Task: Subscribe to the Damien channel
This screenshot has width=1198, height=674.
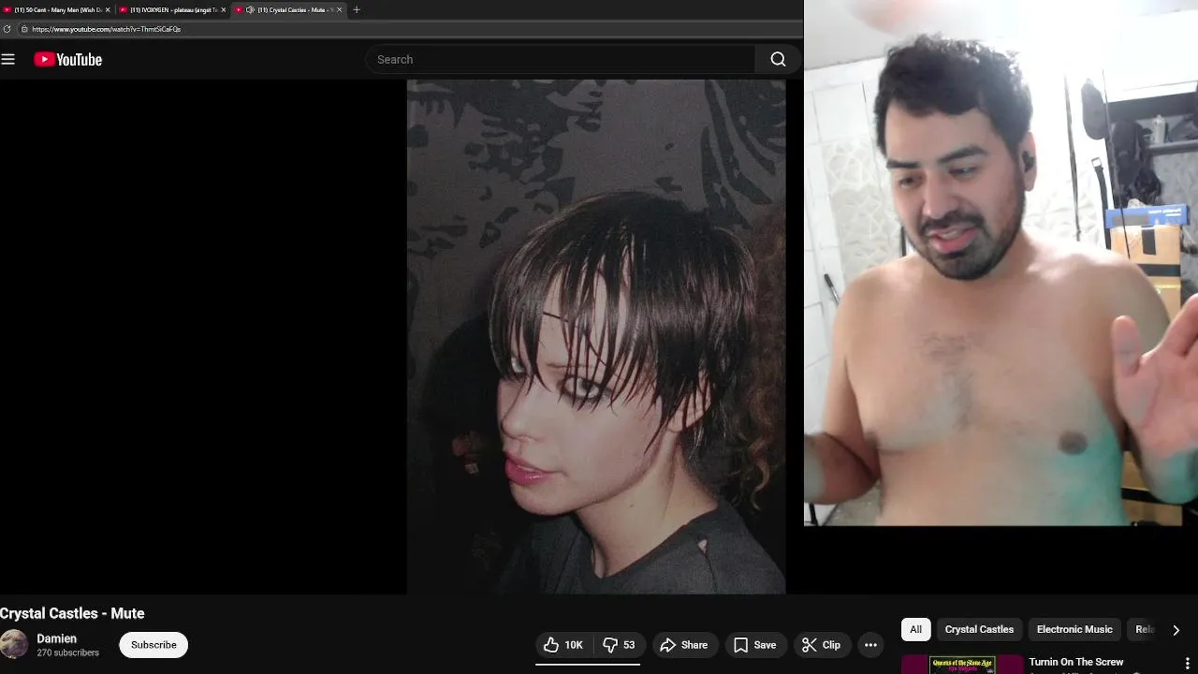Action: pyautogui.click(x=153, y=645)
